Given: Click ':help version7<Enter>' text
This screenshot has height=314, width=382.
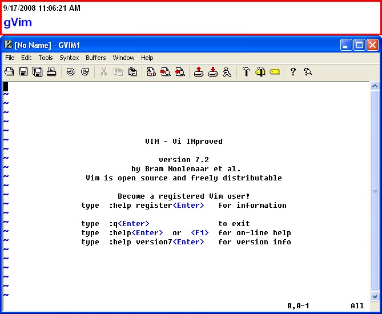Looking at the screenshot, I should pyautogui.click(x=156, y=242).
